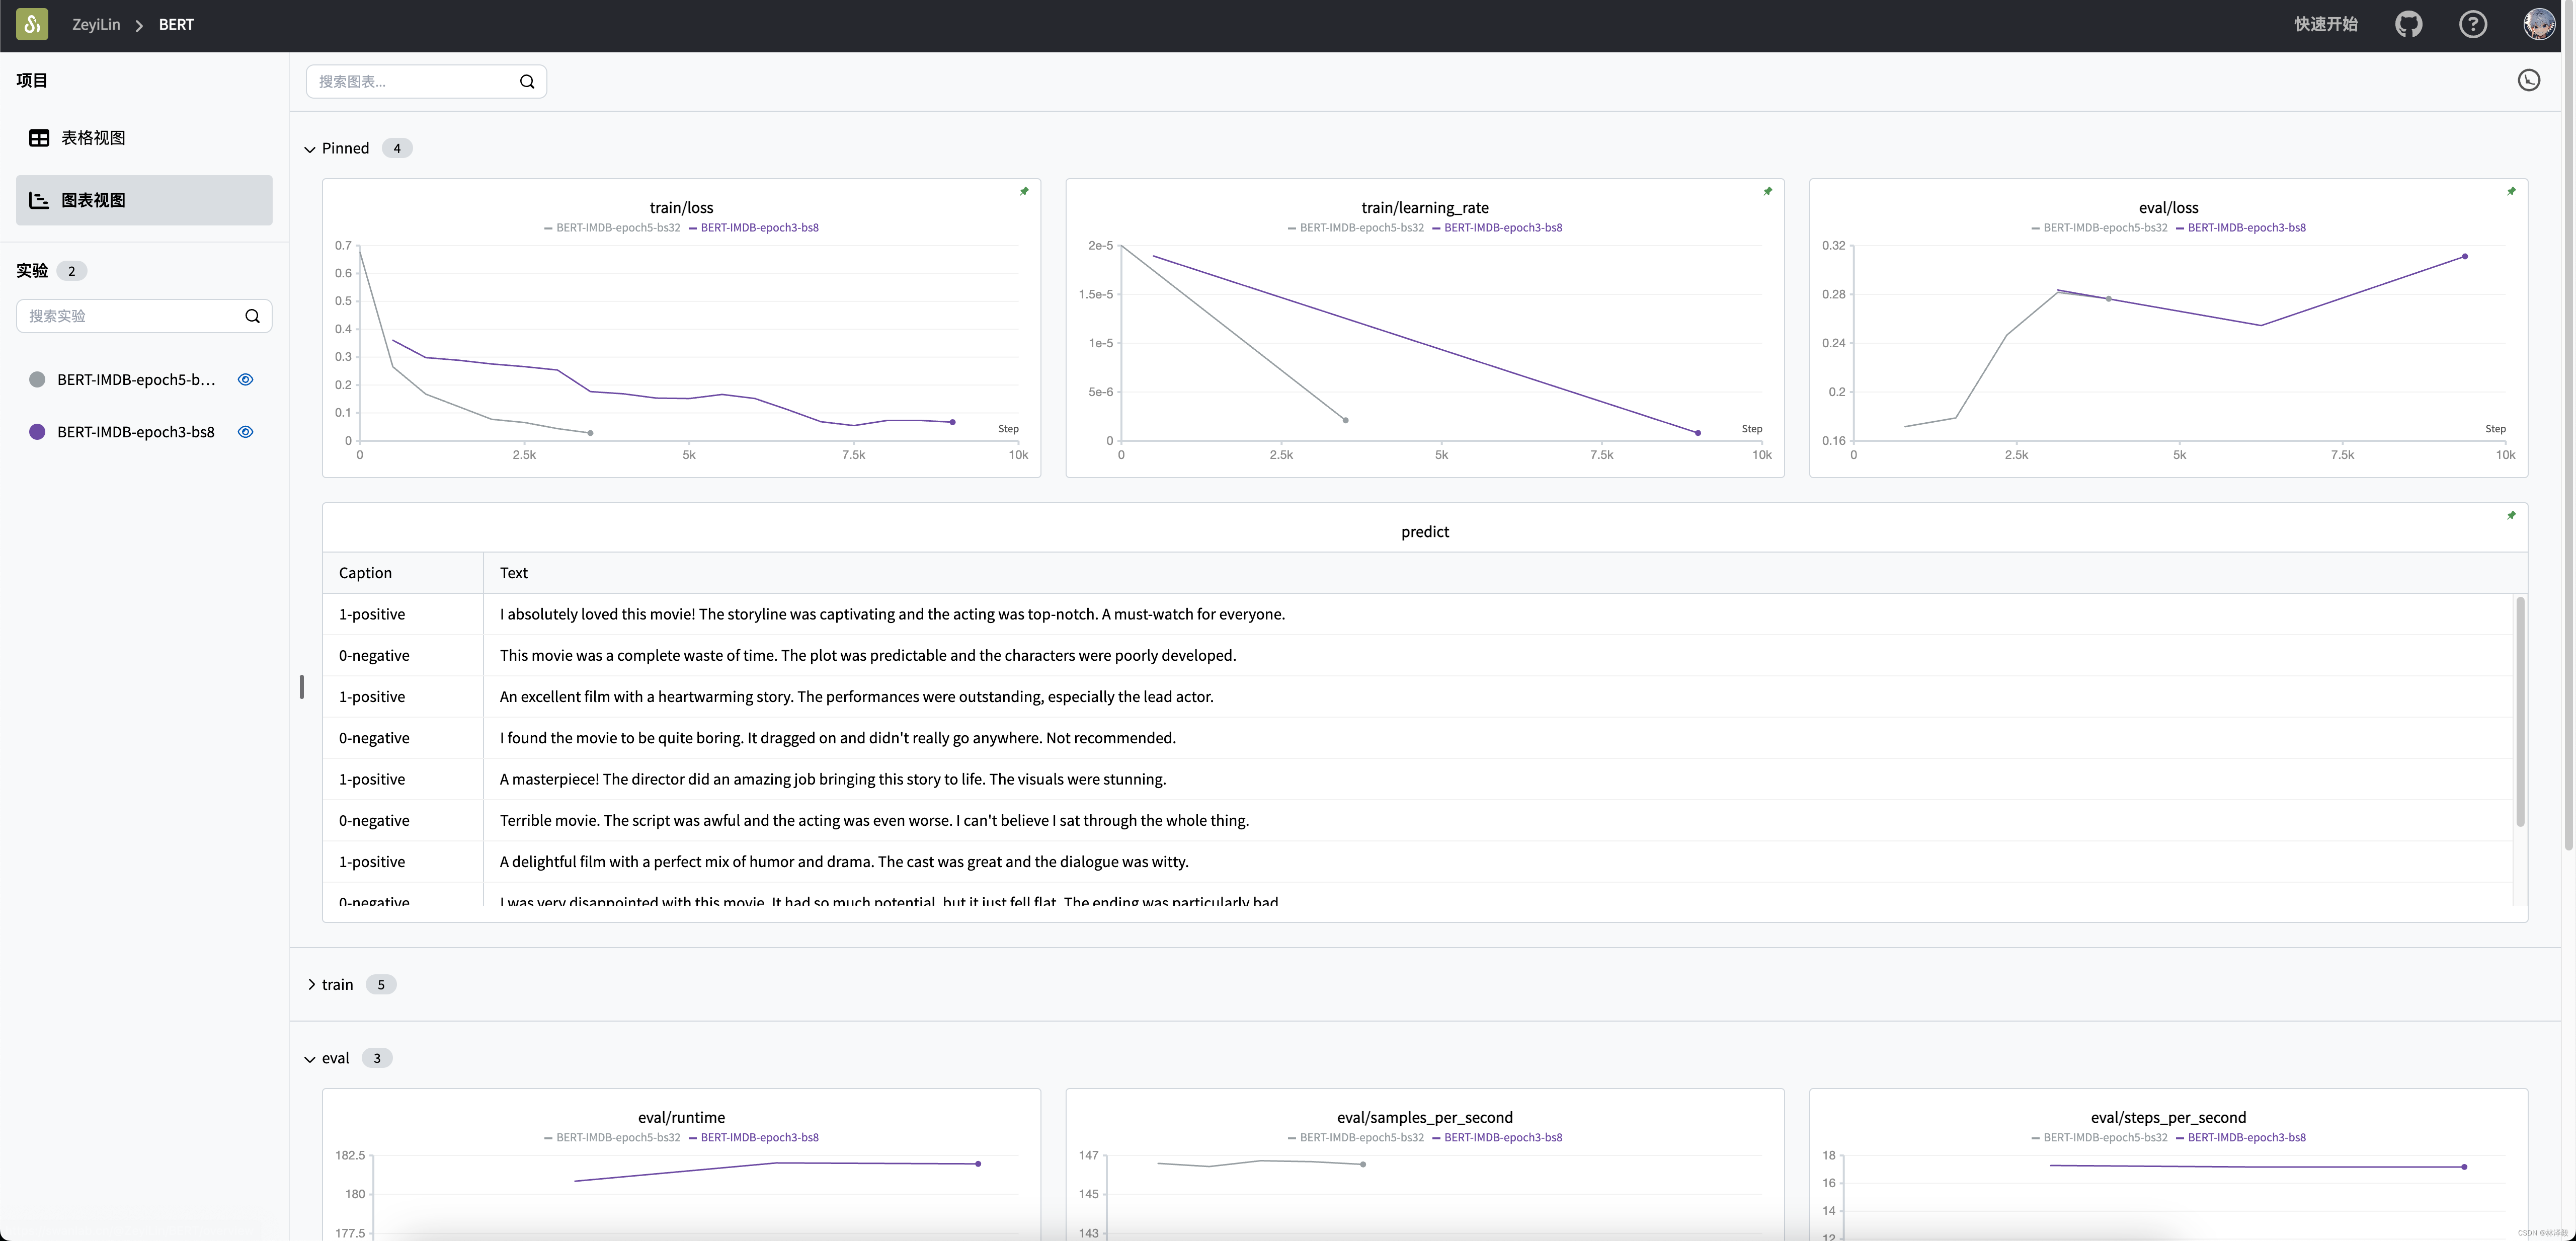Hide BERT-IMDB-epoch5-bs32 experiment via eye icon

(245, 379)
